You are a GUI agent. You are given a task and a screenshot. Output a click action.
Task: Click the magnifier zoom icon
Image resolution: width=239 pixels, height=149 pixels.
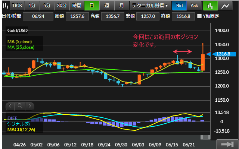click(20, 106)
